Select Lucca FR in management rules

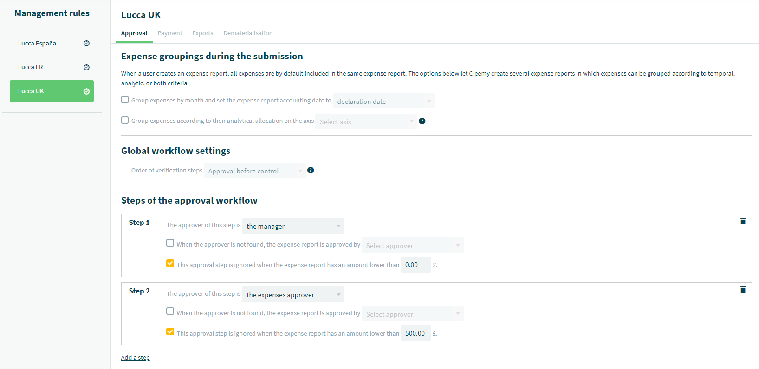point(52,67)
